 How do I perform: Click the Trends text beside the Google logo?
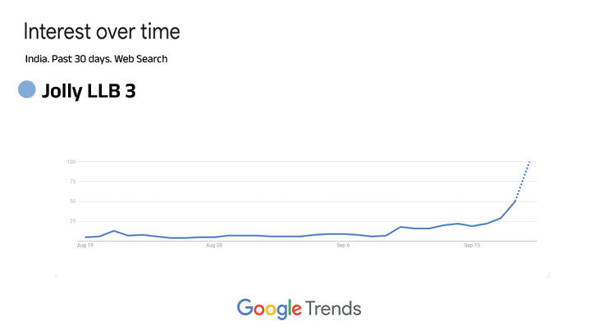click(333, 309)
